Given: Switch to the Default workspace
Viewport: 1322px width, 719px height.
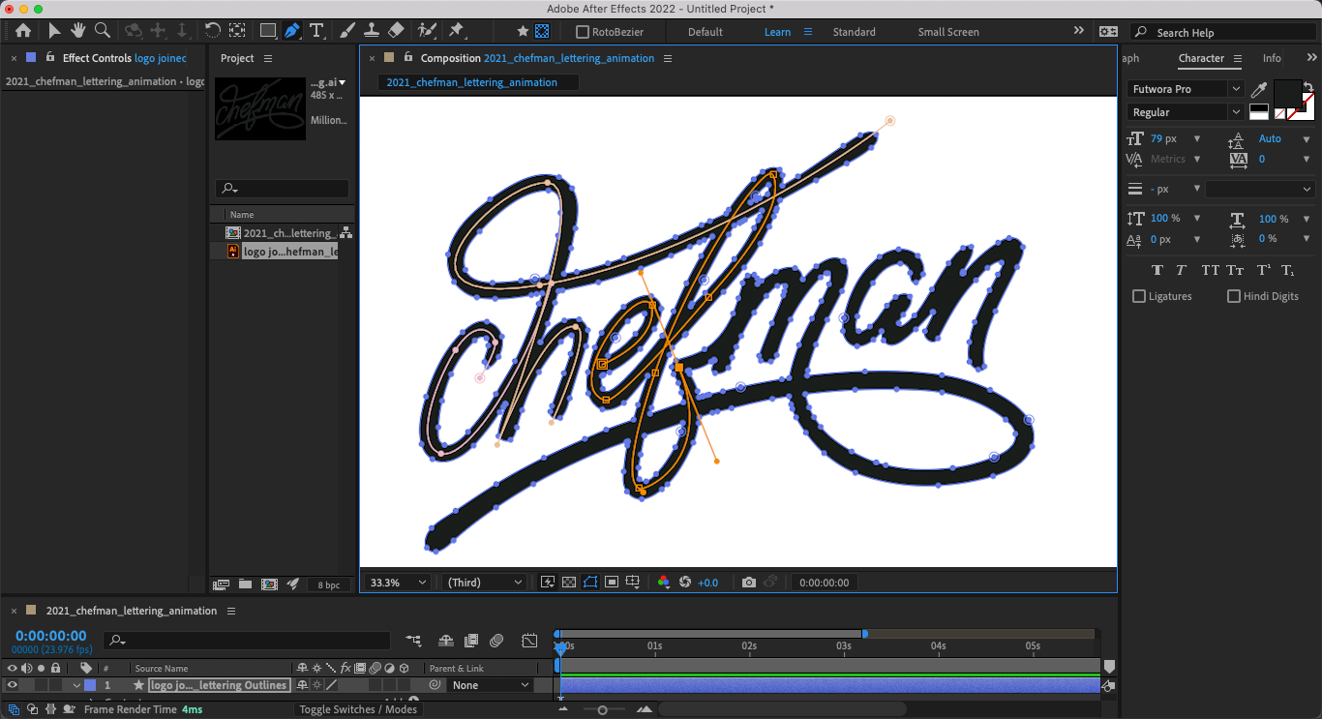Looking at the screenshot, I should 706,32.
